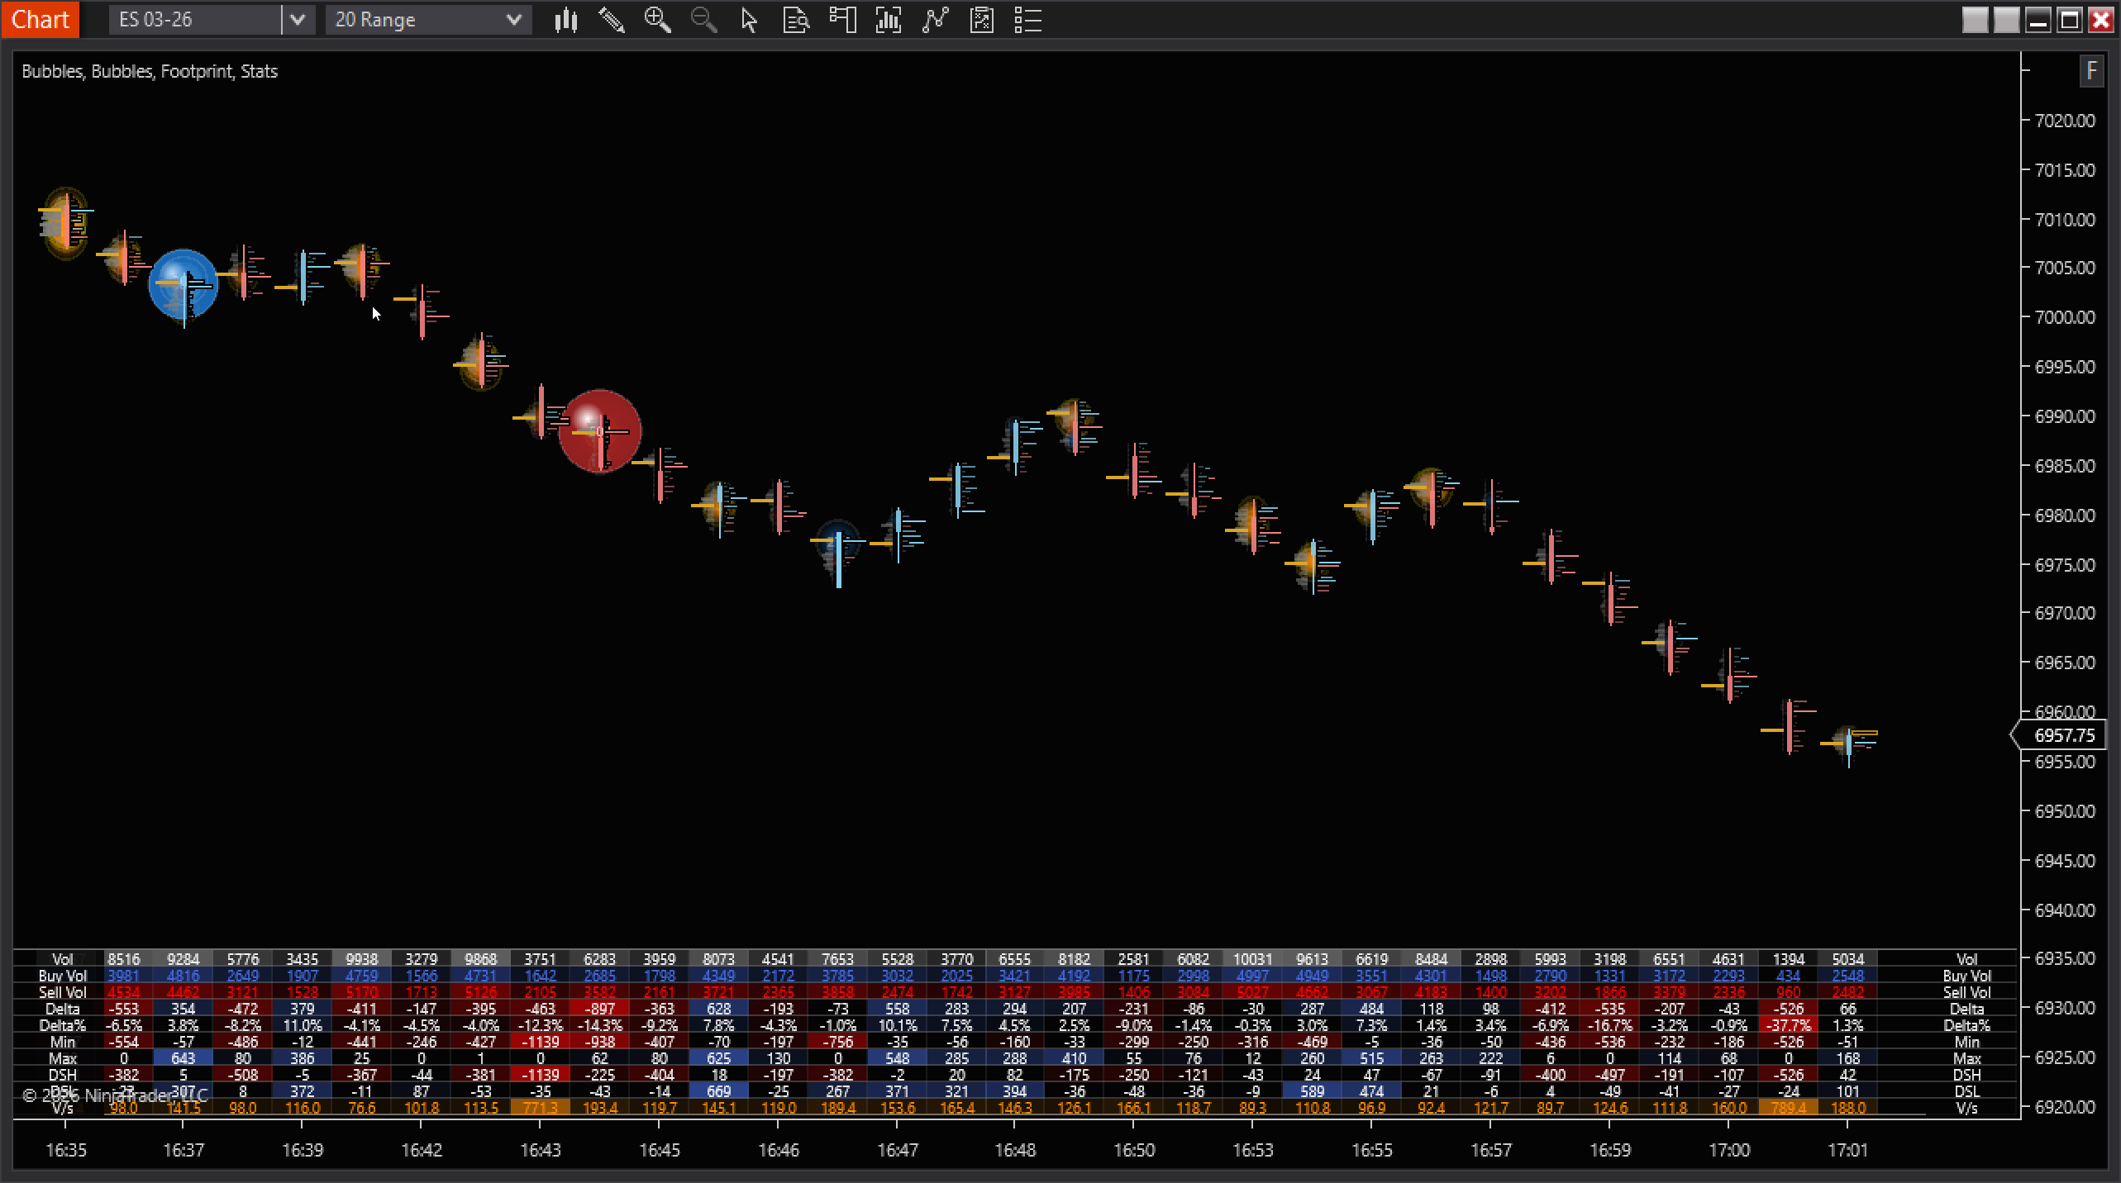Click the Sell Vol cell showing 5170

(361, 992)
